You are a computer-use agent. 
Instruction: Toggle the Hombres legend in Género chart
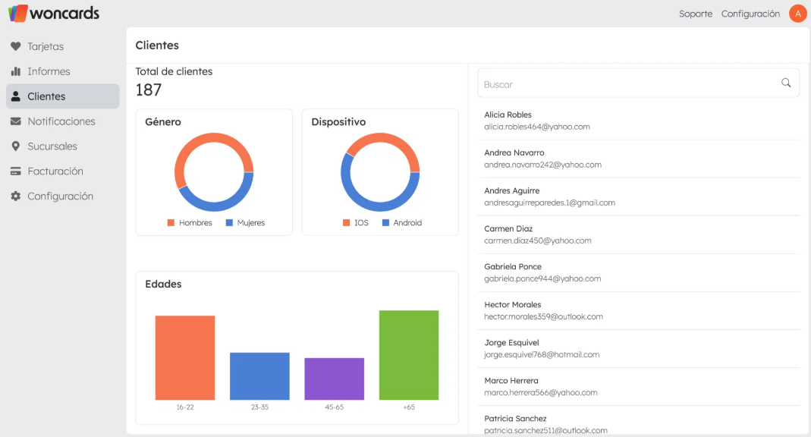coord(189,222)
